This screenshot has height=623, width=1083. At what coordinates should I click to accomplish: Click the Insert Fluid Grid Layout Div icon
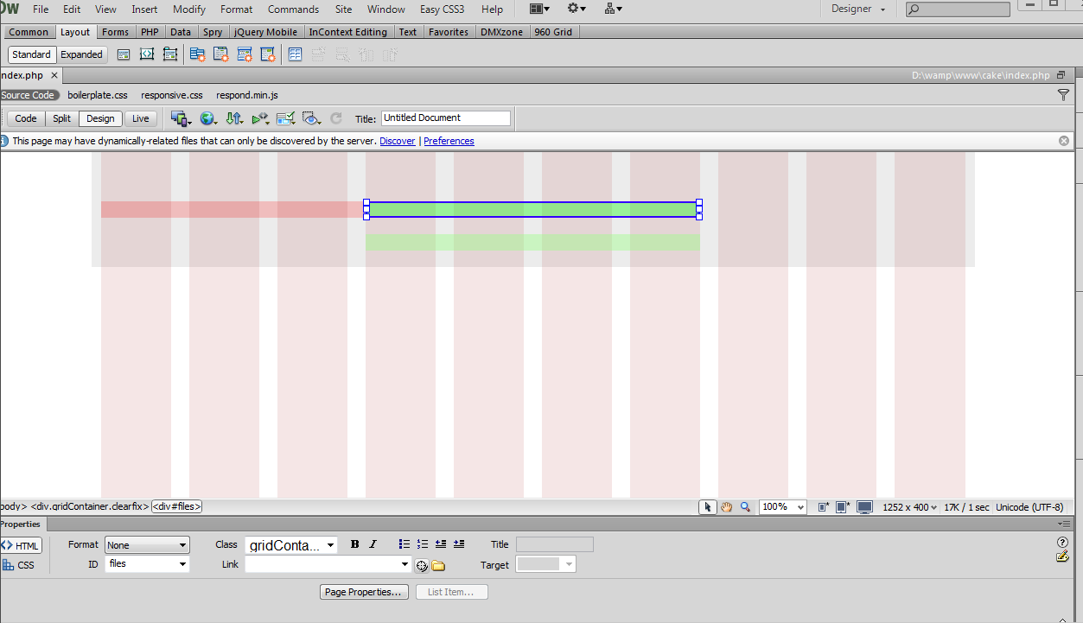point(147,54)
